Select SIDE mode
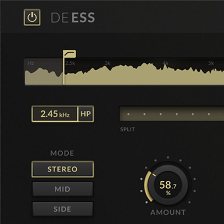Viewport: 224px width, 224px height. (63, 209)
